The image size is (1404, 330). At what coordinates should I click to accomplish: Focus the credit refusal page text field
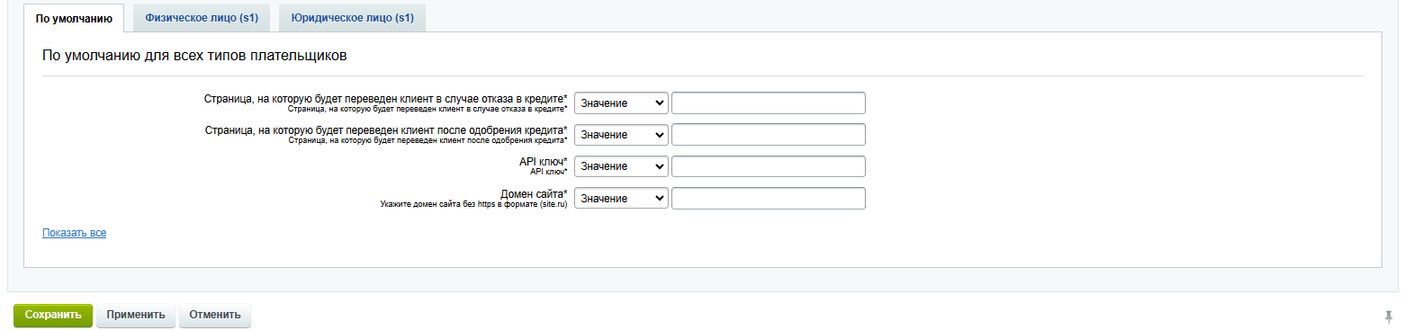tap(769, 103)
